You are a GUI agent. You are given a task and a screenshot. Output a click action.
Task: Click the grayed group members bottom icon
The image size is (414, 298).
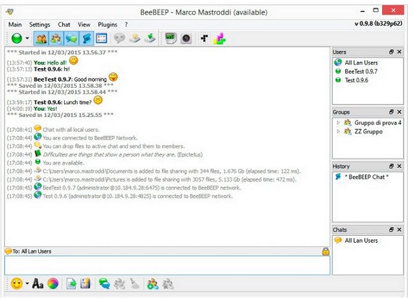[119, 284]
